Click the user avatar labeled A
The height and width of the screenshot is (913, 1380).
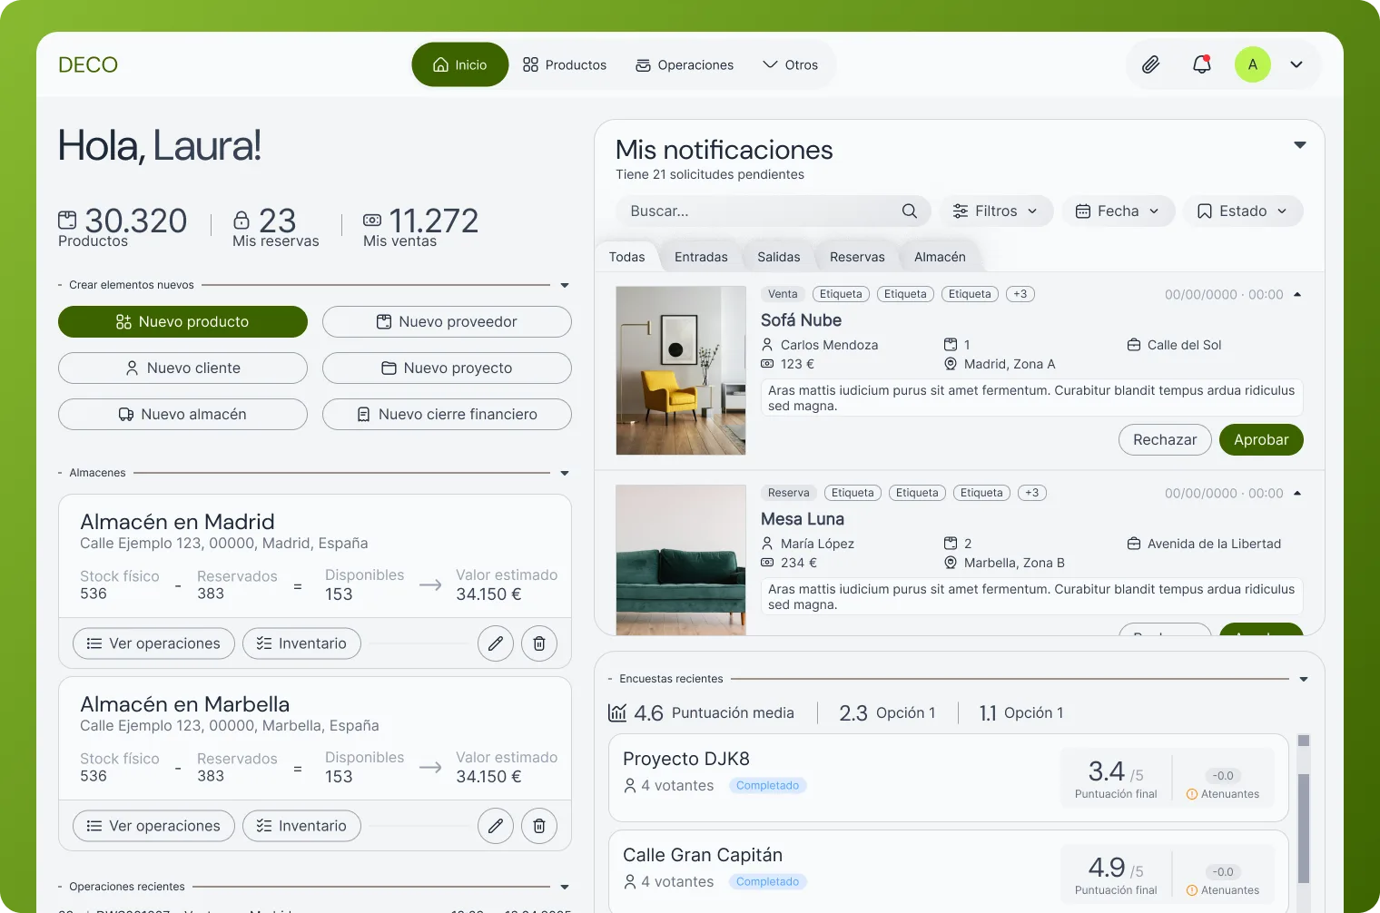pos(1253,64)
